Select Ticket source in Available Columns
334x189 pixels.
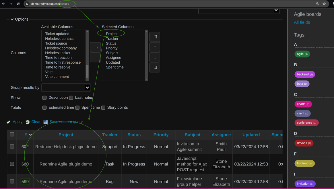56,43
